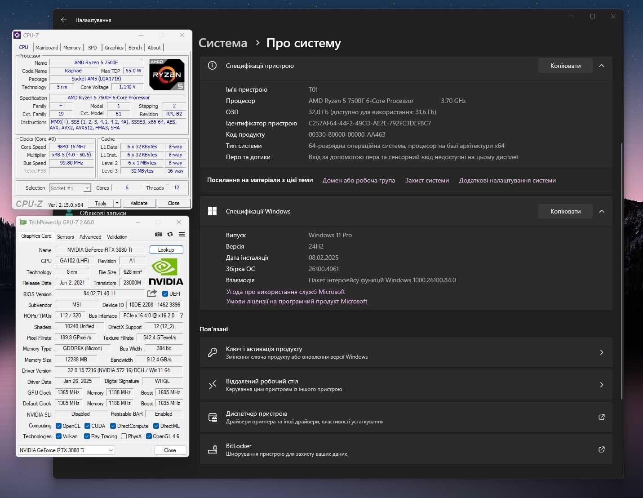Open the SPD tab in CPU-Z
643x498 pixels.
[x=92, y=48]
